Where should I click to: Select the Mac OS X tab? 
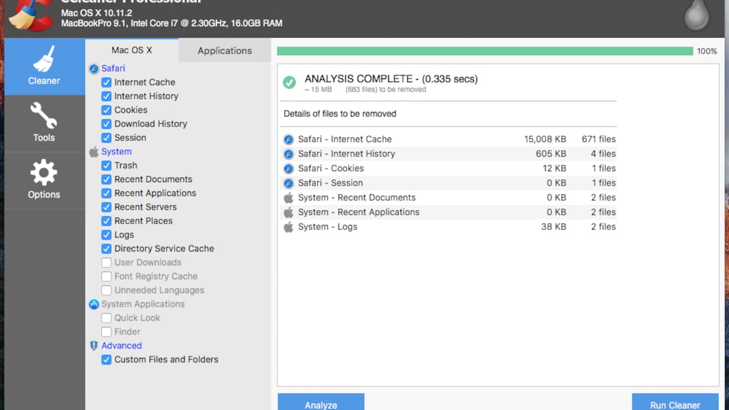pyautogui.click(x=132, y=50)
